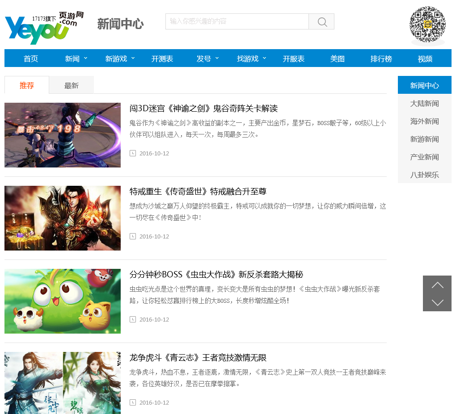Screen dimensions: 456x414
Task: Click summary text starting 想成为沙城之巅
Action: (x=258, y=212)
